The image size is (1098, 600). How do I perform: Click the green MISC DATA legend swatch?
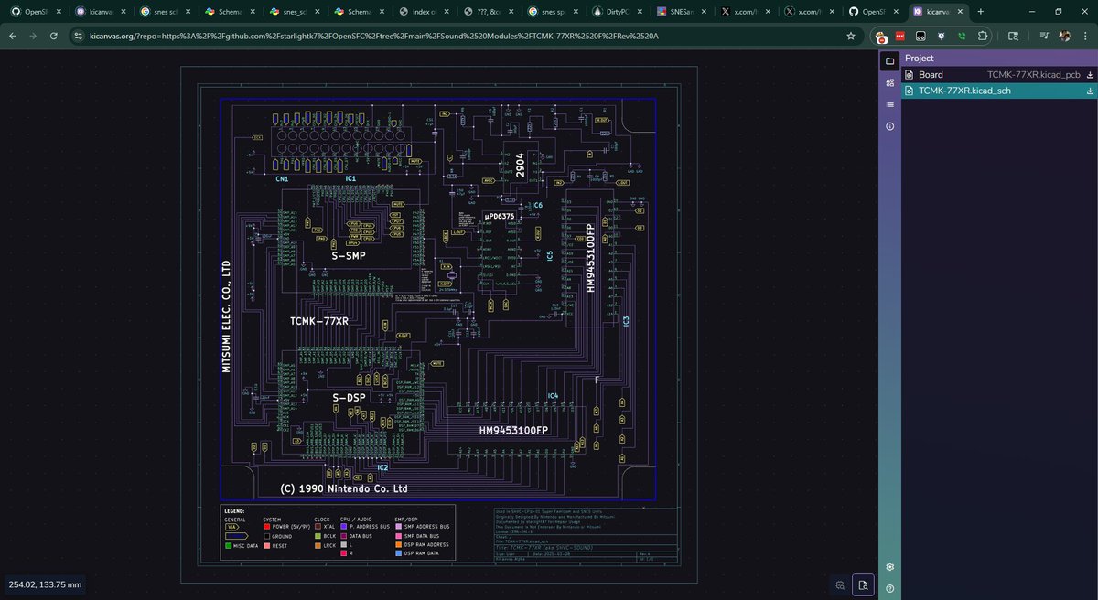tap(228, 545)
